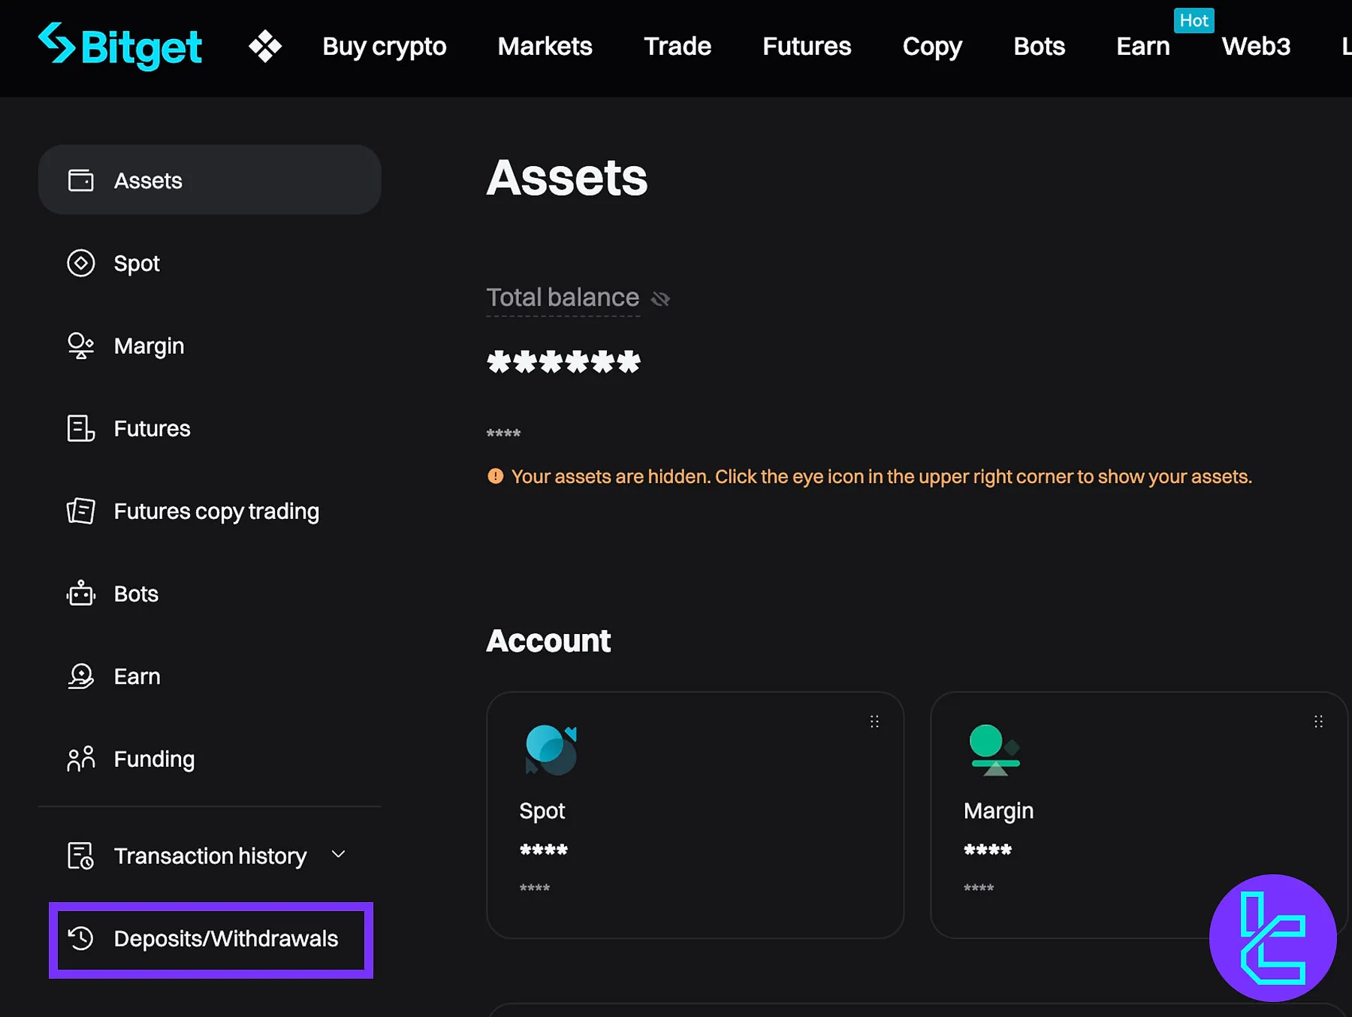Screen dimensions: 1352x1017
Task: Open Futures copy trading in sidebar
Action: pyautogui.click(x=216, y=512)
